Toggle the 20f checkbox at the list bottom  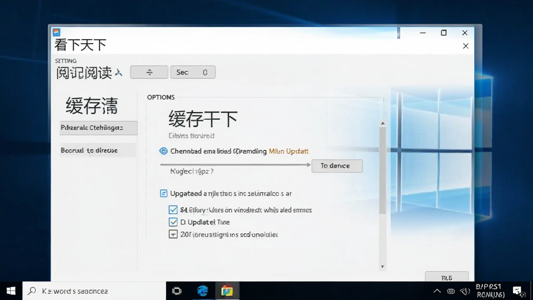click(173, 234)
